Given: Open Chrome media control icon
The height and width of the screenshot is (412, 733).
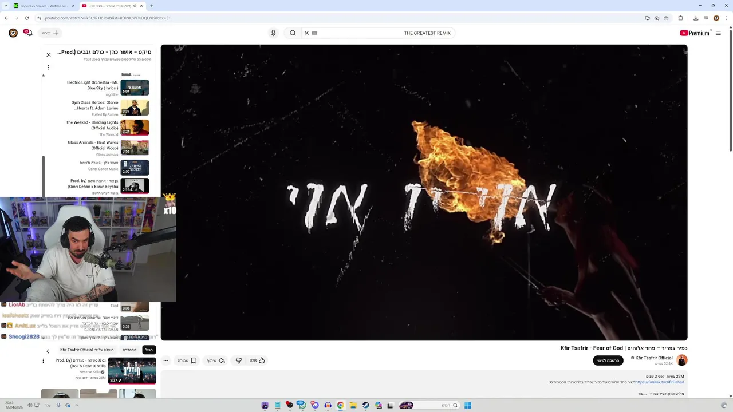Looking at the screenshot, I should (706, 18).
